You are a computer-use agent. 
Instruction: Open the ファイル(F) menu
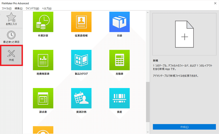[x=7, y=8]
